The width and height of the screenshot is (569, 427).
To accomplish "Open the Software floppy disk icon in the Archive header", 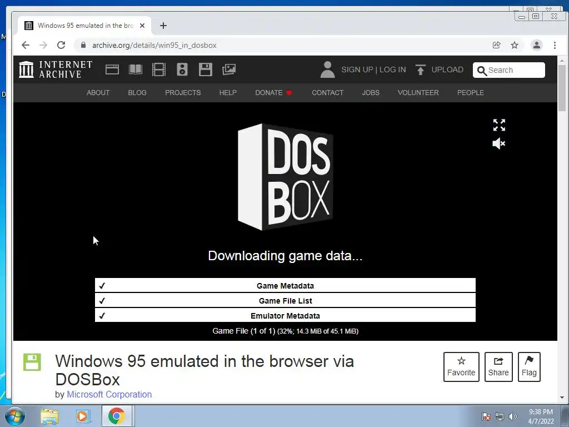I will coord(206,69).
